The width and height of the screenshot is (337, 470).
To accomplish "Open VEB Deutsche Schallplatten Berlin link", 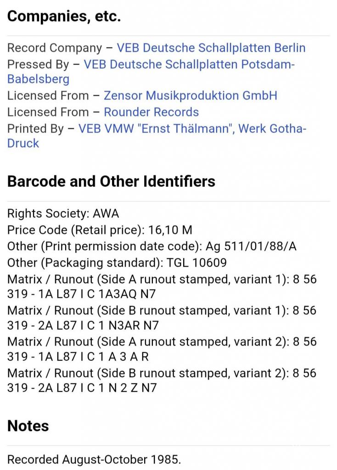I will coord(211,48).
